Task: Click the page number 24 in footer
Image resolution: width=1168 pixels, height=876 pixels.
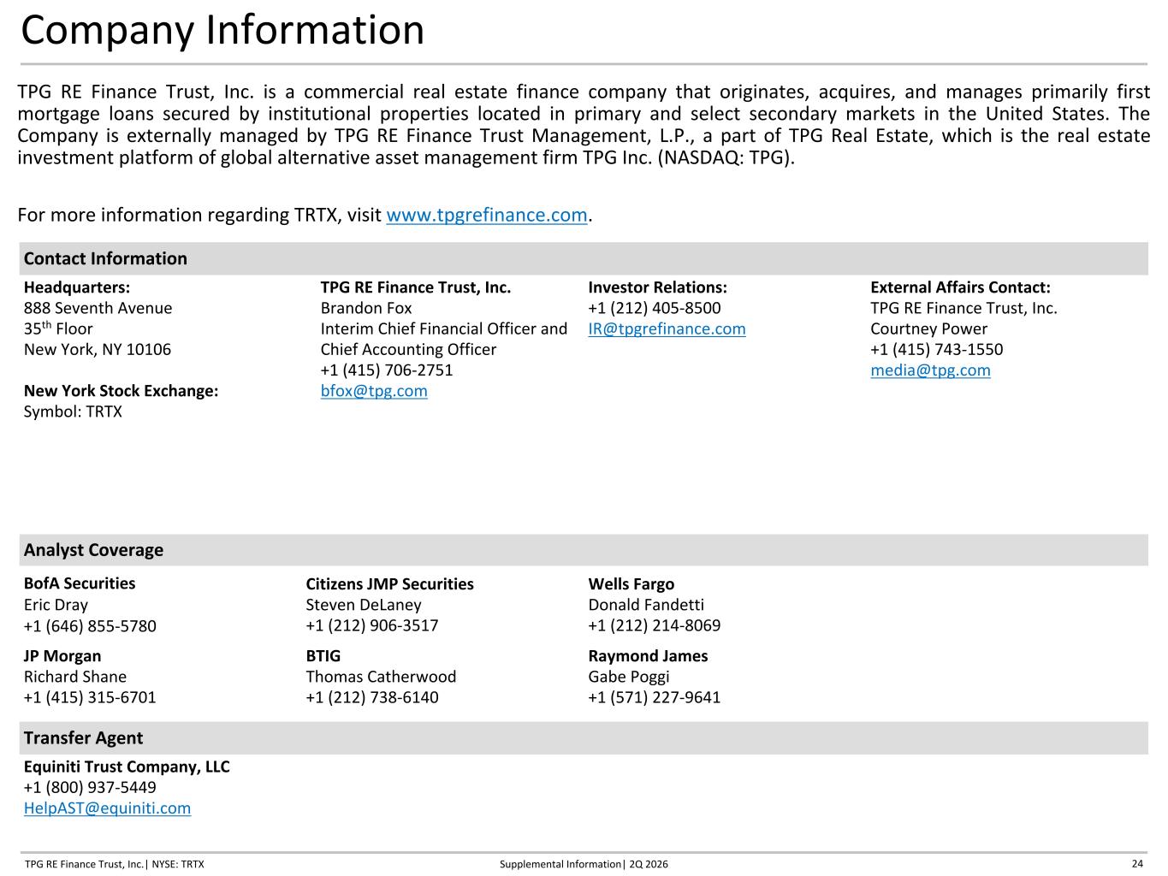Action: pos(1137,863)
